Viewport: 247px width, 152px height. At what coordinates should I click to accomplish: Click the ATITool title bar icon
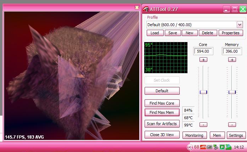pos(146,9)
